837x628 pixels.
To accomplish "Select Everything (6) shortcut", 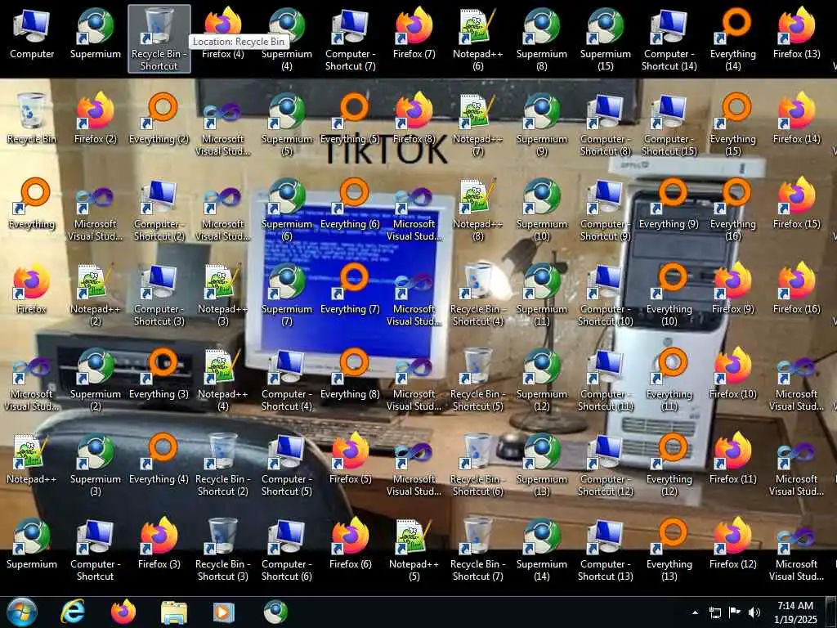I will (350, 203).
